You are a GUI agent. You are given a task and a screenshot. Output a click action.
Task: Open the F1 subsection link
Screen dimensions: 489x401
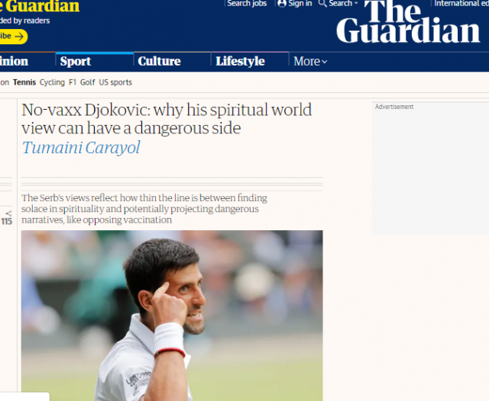pyautogui.click(x=73, y=82)
